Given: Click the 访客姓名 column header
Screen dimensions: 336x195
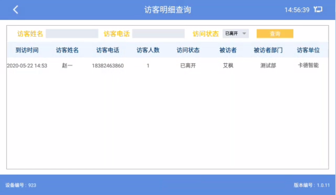Looking at the screenshot, I should tap(67, 50).
